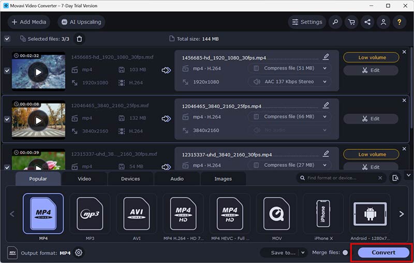Click the device detection icon beside search

point(395,178)
